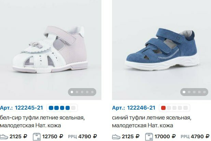Click РРЦ 4790 ₽ under white sandal
This screenshot has width=211, height=141.
point(83,137)
